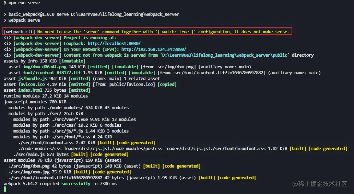
Task: Select the '> webpack serve' line
Action: (22, 20)
